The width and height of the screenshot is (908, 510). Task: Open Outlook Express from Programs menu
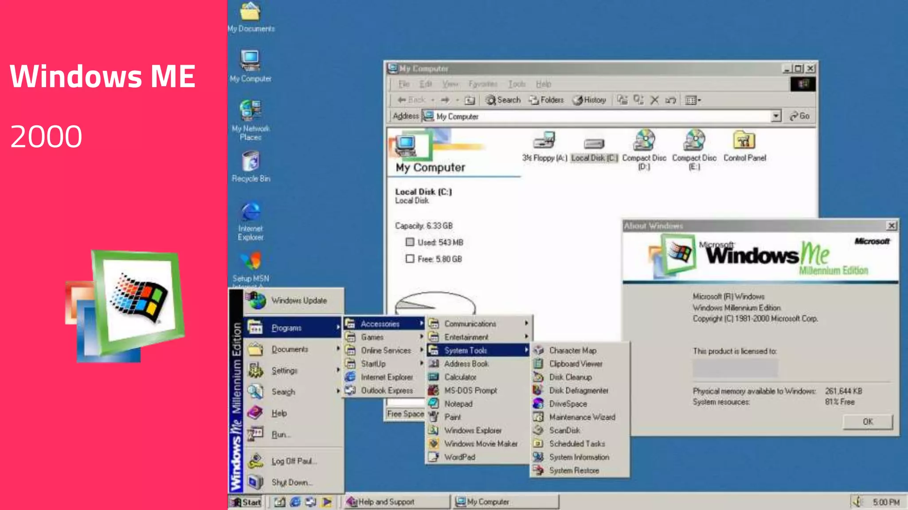[x=384, y=390]
